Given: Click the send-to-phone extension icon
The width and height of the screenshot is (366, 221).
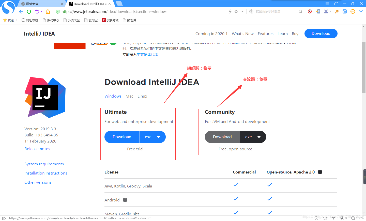Looking at the screenshot, I should coord(318,11).
